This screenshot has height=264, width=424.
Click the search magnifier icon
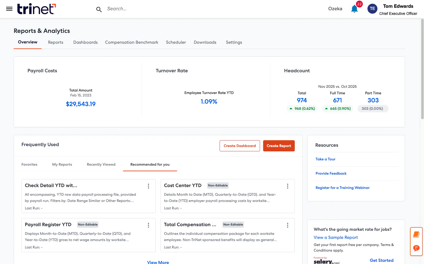click(99, 9)
